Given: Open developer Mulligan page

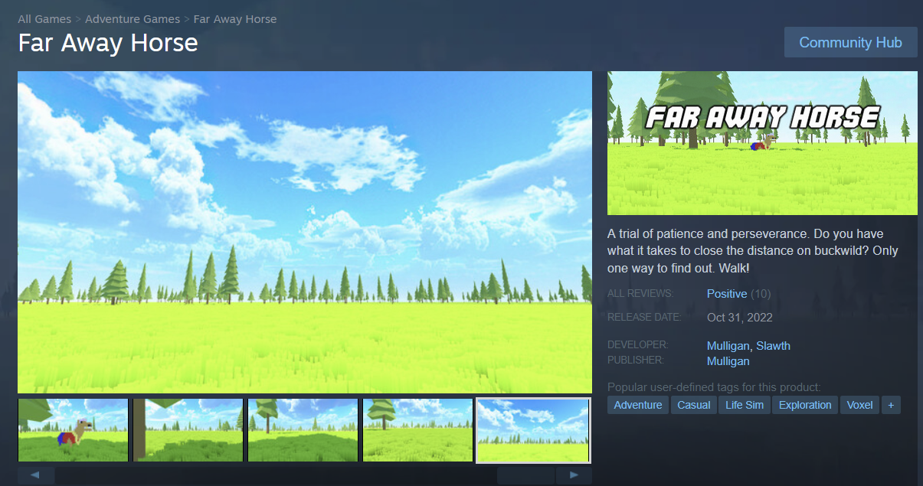Looking at the screenshot, I should coord(728,346).
